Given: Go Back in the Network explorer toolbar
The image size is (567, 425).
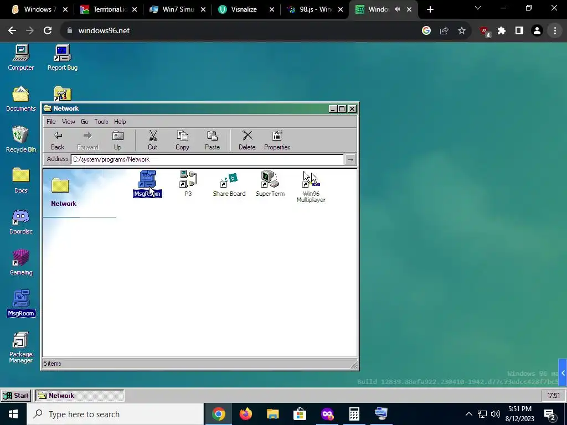Looking at the screenshot, I should (x=58, y=140).
